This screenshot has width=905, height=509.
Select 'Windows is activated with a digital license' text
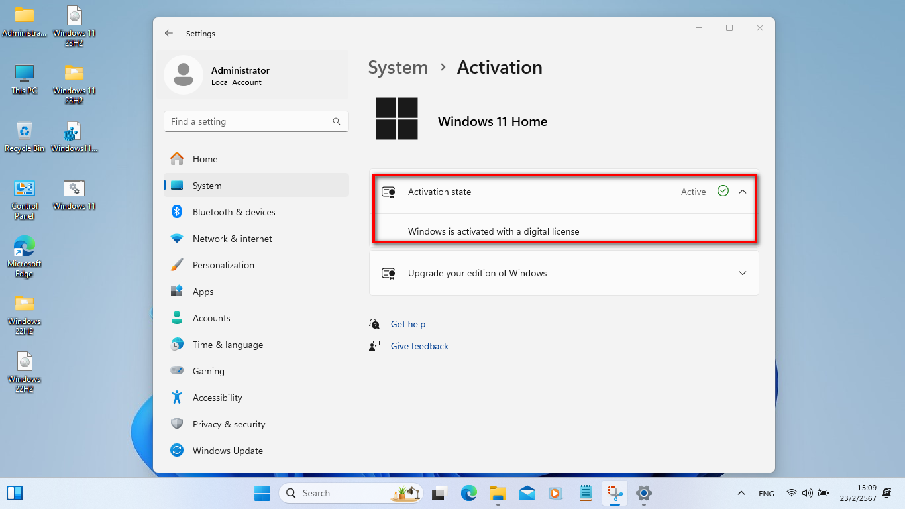point(494,231)
